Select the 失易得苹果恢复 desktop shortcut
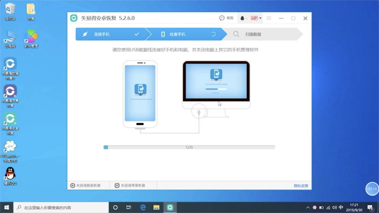Viewport: 379px width, 213px height. 10,96
